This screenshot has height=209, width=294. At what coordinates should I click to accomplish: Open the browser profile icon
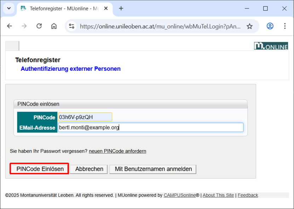coord(270,26)
